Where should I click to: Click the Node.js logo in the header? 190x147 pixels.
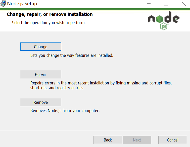164,21
